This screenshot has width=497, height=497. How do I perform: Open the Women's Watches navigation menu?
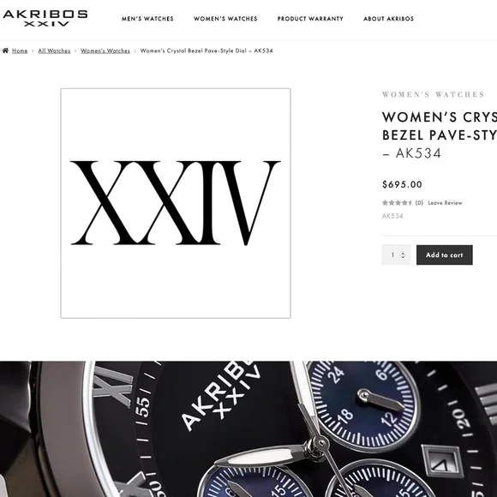pyautogui.click(x=225, y=19)
